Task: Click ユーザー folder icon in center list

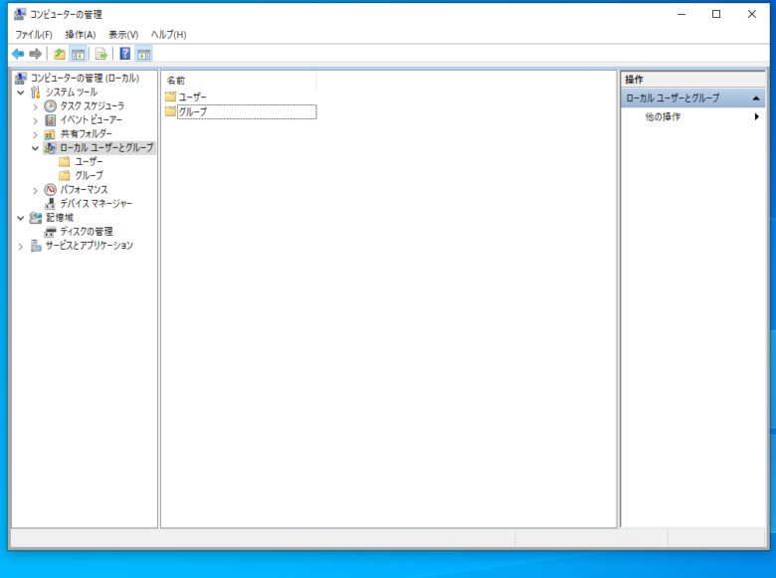Action: 170,96
